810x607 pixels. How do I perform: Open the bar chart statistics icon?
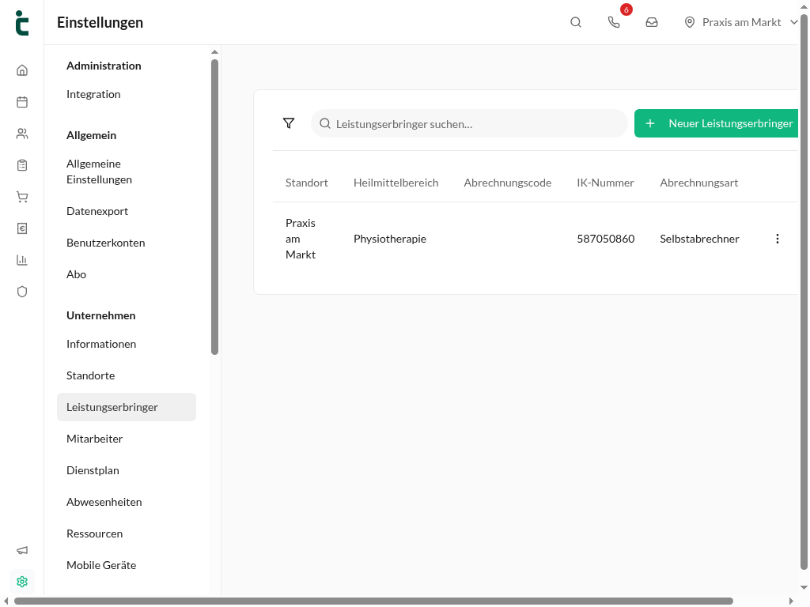[22, 259]
